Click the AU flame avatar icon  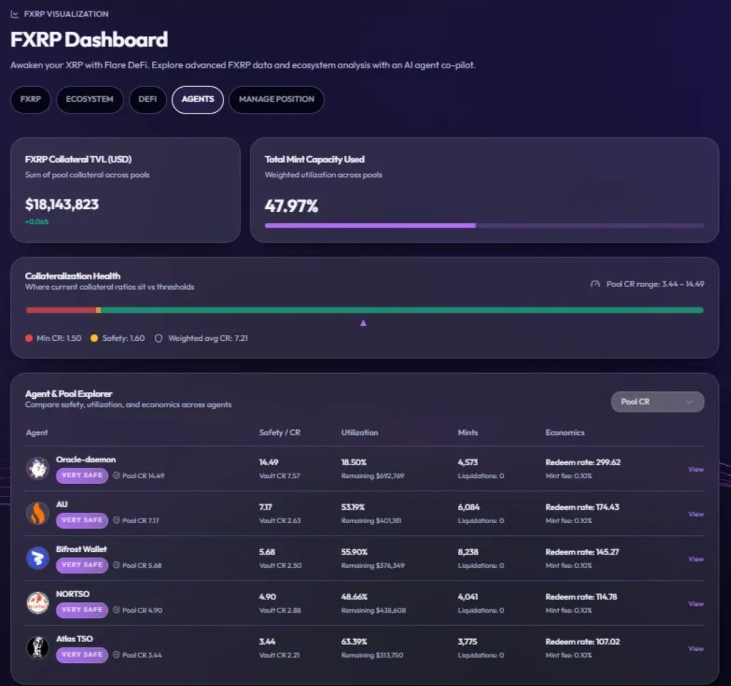pyautogui.click(x=37, y=513)
